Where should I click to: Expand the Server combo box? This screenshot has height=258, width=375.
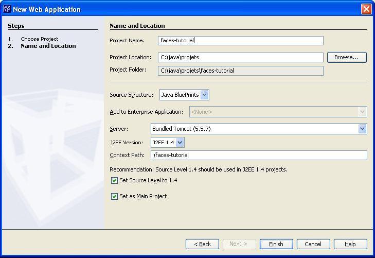[362, 129]
